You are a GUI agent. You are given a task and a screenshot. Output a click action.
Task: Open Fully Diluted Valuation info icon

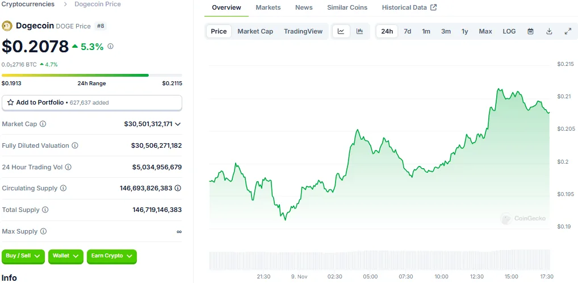point(75,145)
